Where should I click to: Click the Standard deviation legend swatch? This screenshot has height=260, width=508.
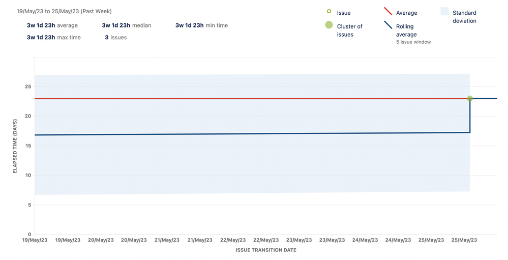444,11
